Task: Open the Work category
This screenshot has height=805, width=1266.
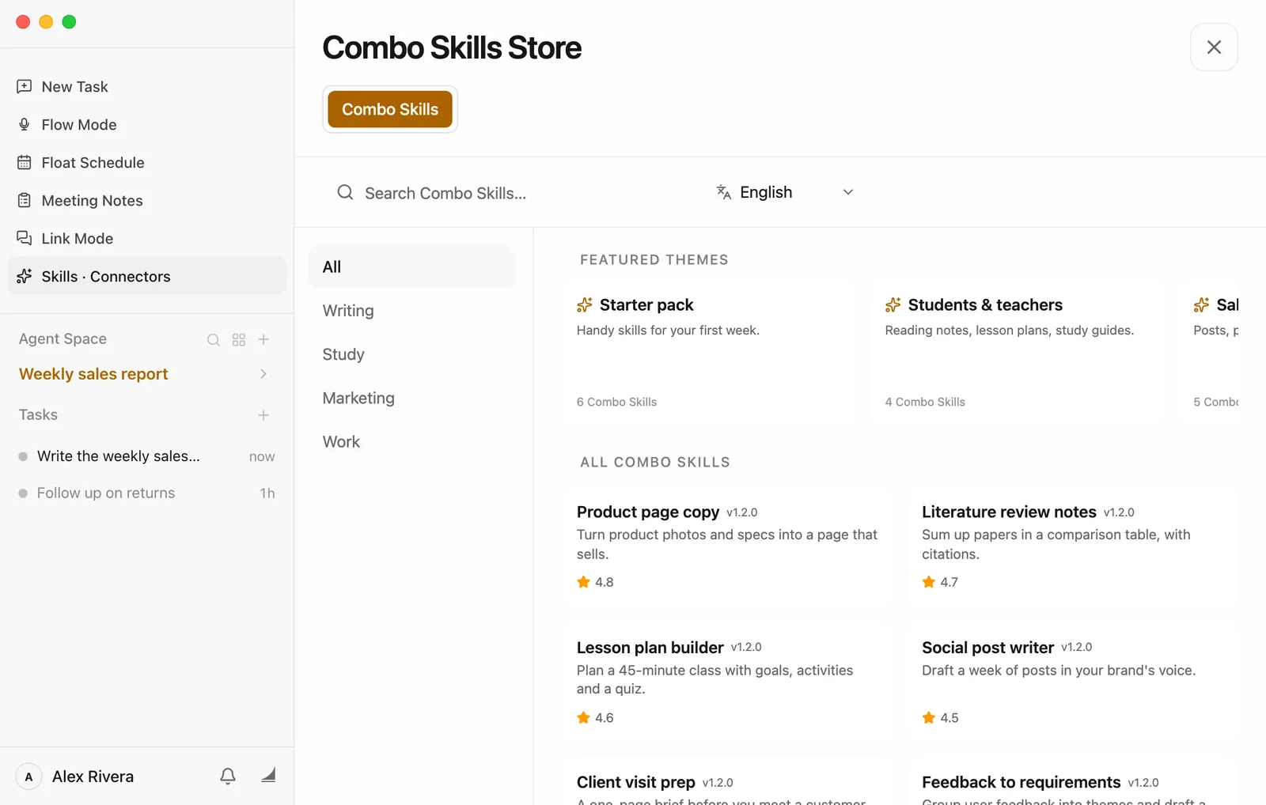Action: pos(411,441)
